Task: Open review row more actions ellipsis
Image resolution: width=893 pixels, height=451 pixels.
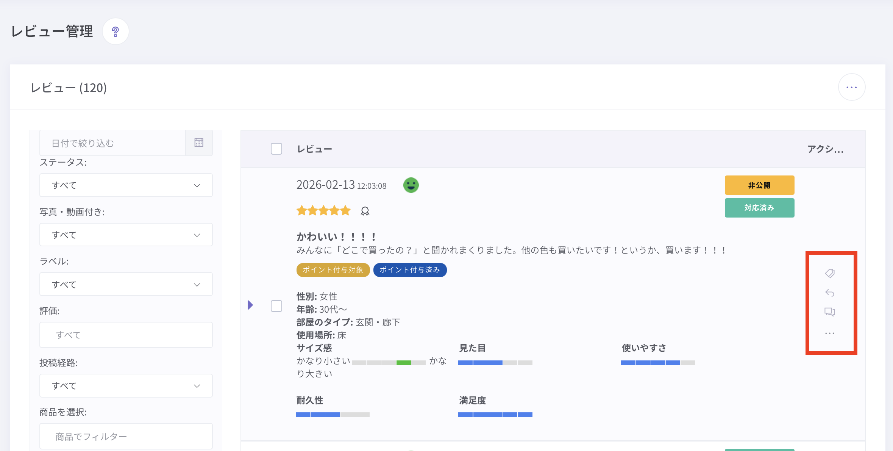Action: tap(829, 333)
